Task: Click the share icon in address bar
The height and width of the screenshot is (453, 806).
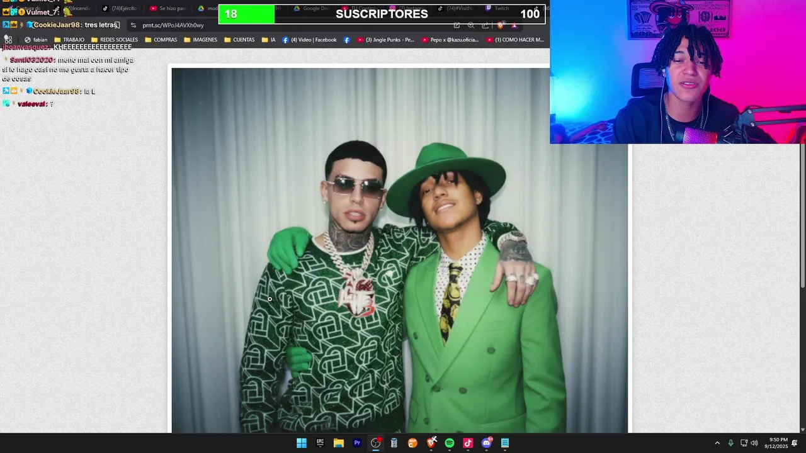Action: tap(485, 25)
